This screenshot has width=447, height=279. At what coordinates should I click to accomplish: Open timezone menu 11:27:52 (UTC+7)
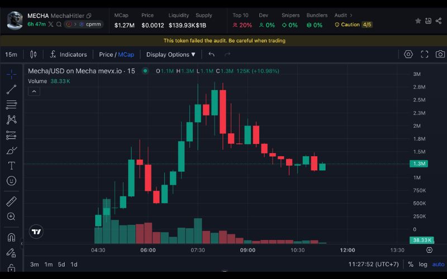373,264
